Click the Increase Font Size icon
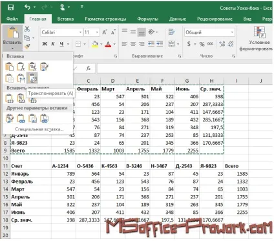274x241 pixels. pyautogui.click(x=105, y=32)
